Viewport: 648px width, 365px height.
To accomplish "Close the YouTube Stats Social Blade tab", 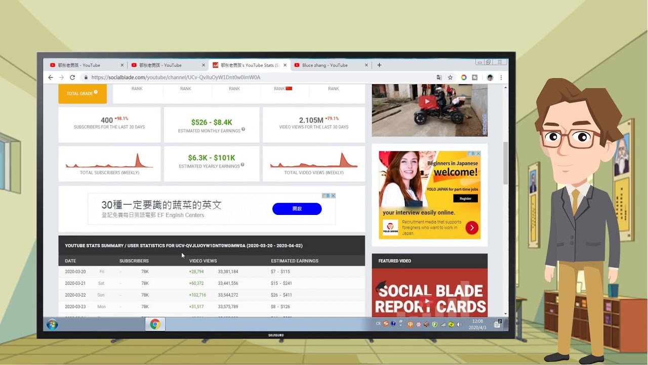I will [x=285, y=65].
